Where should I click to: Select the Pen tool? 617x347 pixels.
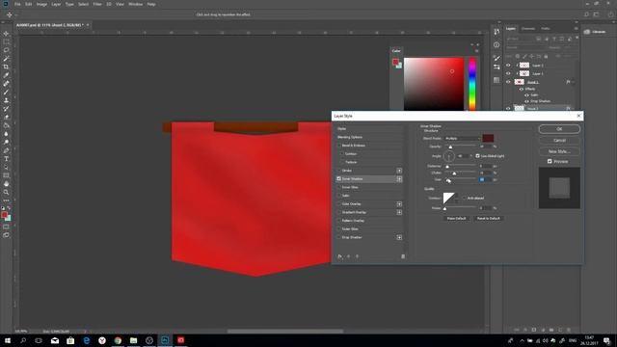point(6,150)
